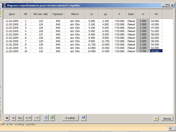
Task: Select the h cell -715.000 in row 8
Action: tap(119, 44)
